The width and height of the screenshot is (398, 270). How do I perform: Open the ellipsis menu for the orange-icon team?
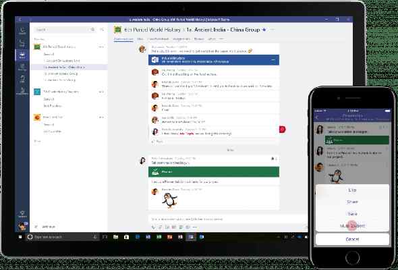click(x=101, y=117)
